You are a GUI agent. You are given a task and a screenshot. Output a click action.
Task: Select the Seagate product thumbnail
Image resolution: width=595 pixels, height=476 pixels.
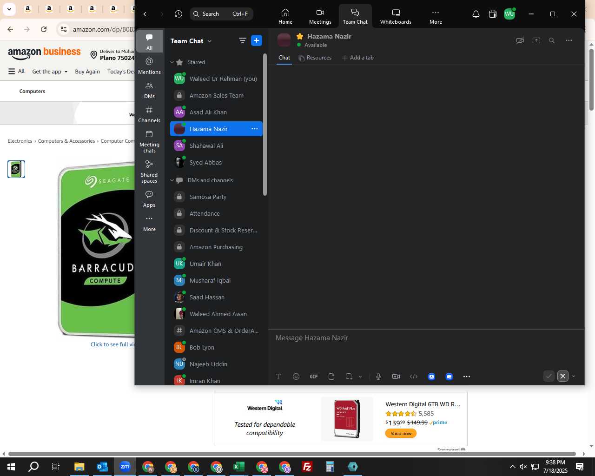16,169
